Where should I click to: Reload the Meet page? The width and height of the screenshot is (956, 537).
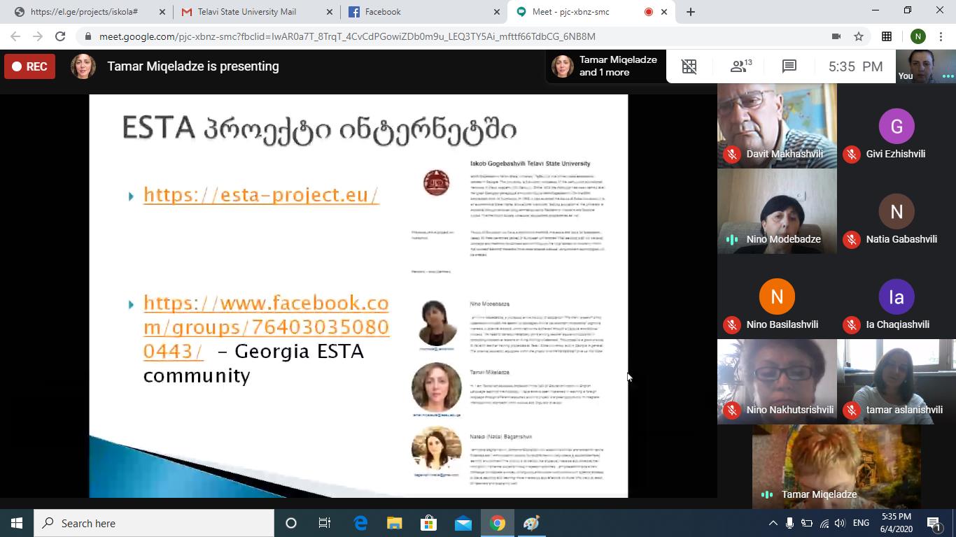[60, 36]
